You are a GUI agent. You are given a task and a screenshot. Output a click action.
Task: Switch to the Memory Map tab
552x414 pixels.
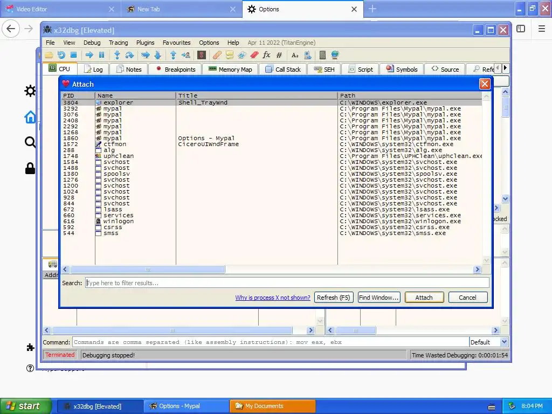231,70
